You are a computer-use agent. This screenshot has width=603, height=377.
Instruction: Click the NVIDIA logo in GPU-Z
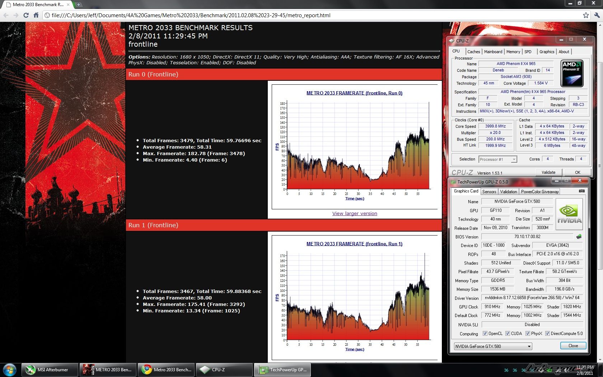point(569,214)
